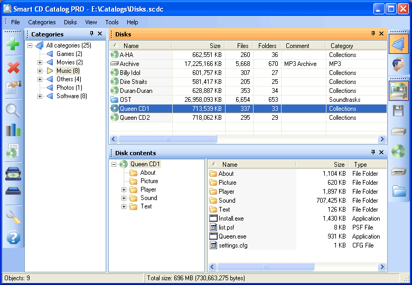Click the green CD disc filter icon

point(399,152)
